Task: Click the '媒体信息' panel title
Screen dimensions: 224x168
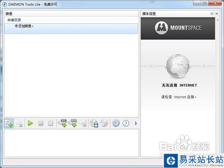Action: point(149,14)
